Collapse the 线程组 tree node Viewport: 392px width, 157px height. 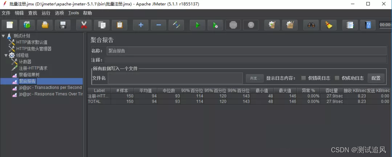6,55
